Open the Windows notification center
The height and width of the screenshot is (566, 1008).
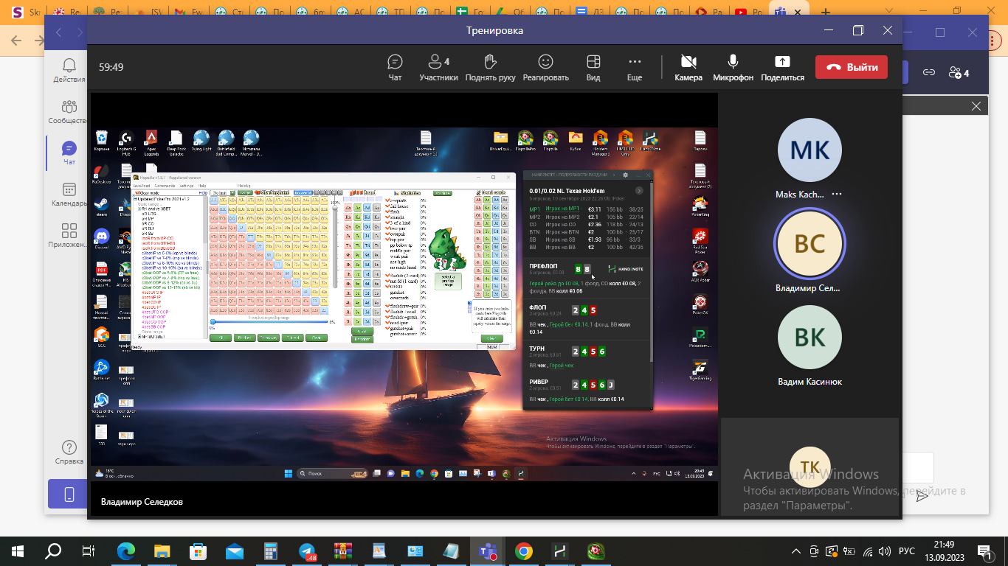[x=985, y=551]
